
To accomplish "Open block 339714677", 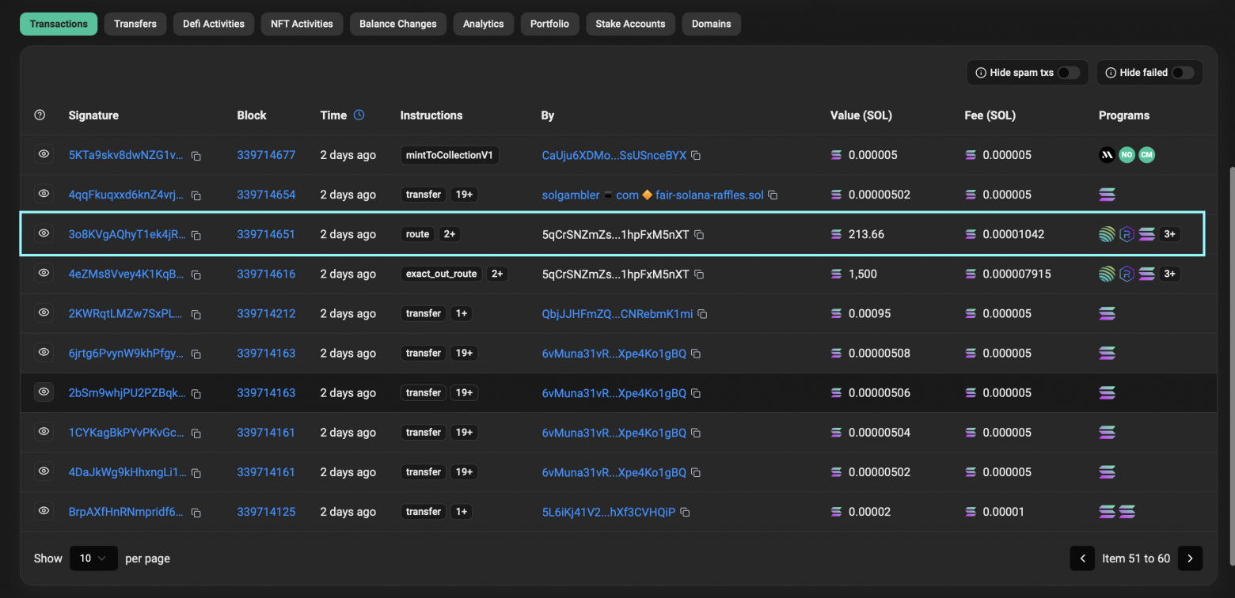I will (x=266, y=155).
